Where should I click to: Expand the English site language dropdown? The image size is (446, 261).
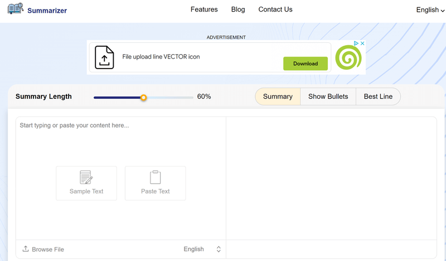(x=430, y=10)
